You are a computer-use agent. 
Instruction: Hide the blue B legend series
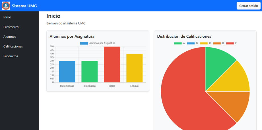point(192,43)
